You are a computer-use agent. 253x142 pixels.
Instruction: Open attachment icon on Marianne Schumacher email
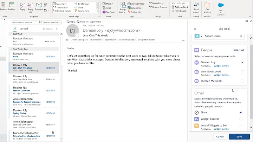point(53,133)
